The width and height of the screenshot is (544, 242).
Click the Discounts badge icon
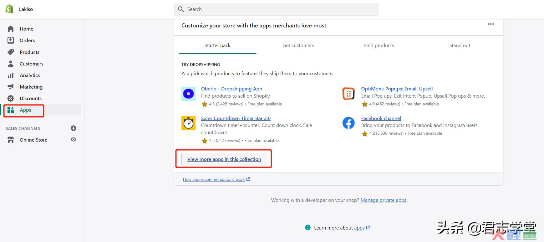point(11,98)
